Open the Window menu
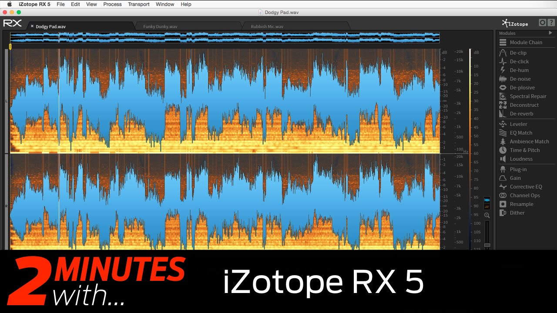Image resolution: width=557 pixels, height=313 pixels. tap(165, 4)
